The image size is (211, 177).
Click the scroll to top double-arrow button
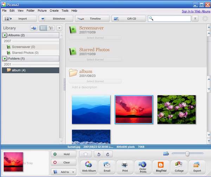click(209, 27)
